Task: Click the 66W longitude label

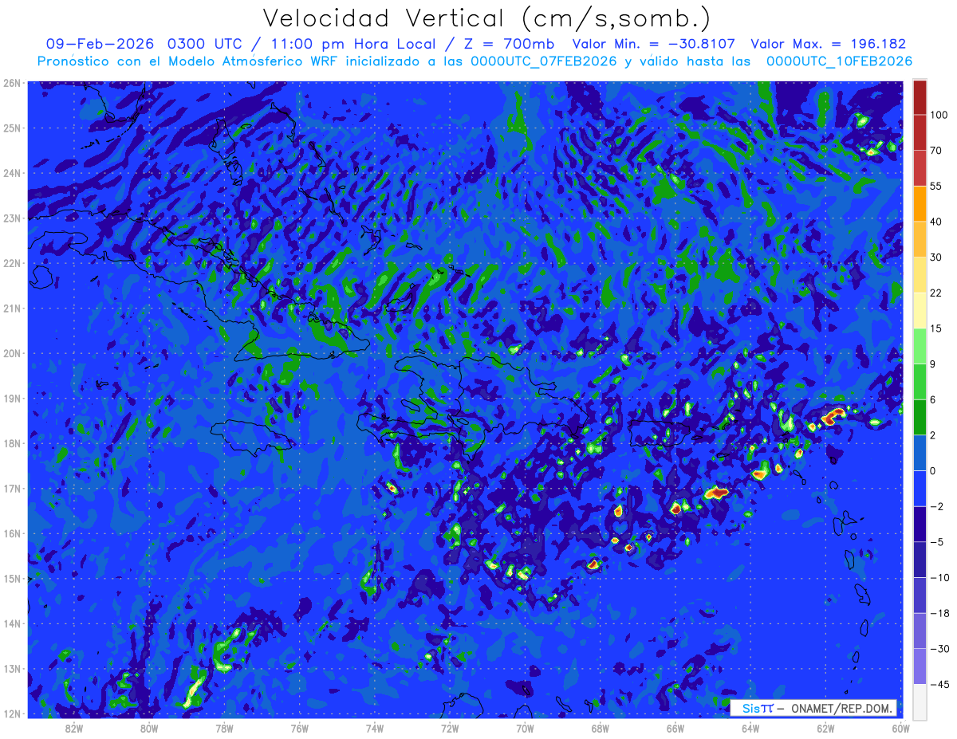Action: pos(675,728)
